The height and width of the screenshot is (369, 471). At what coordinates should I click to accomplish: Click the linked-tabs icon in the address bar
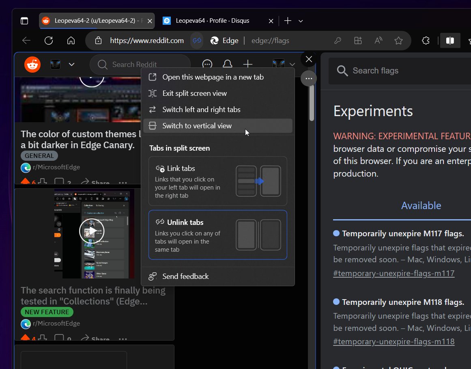pos(197,41)
